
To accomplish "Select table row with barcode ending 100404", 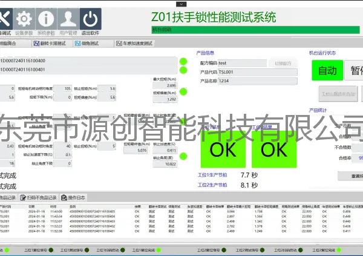I will [x=181, y=217].
